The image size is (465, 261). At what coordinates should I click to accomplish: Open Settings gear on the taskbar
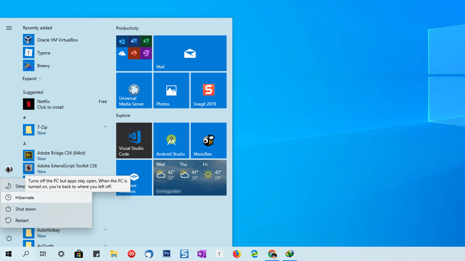61,254
